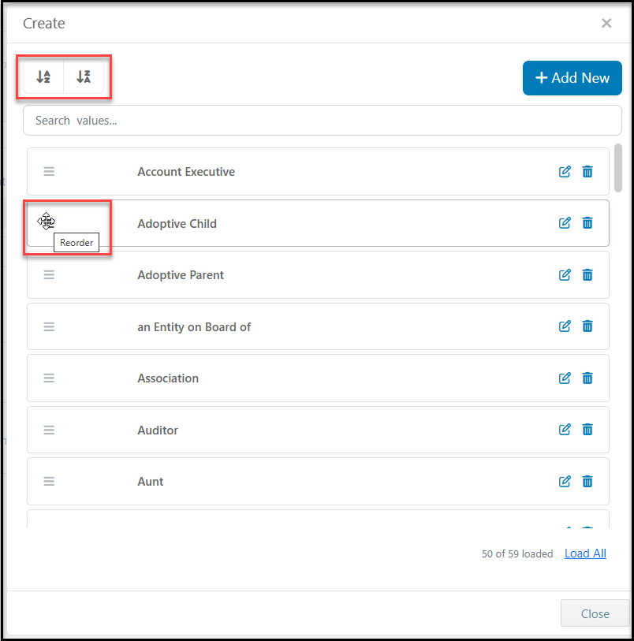
Task: Edit the Aunt entry
Action: click(x=565, y=482)
